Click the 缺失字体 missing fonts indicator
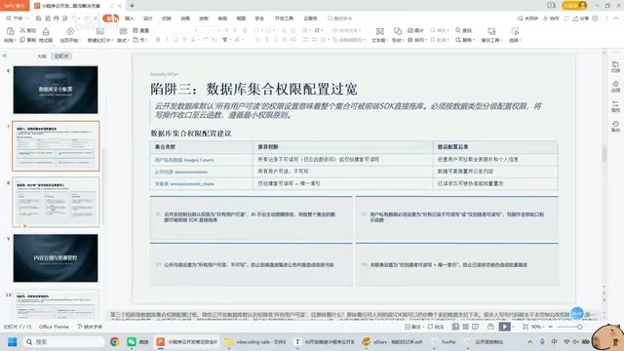This screenshot has width=624, height=351. pyautogui.click(x=90, y=327)
